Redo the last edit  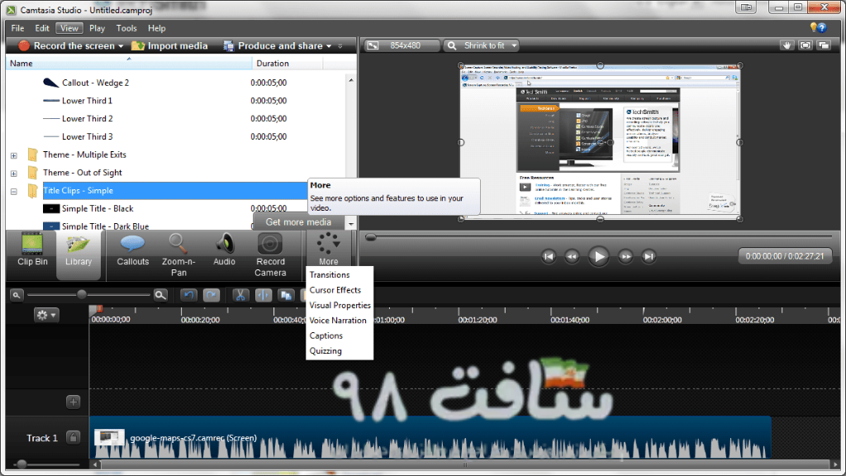tap(211, 295)
